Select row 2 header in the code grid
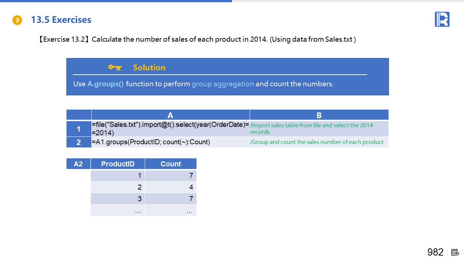Screen dimensions: 464x261 click(79, 142)
